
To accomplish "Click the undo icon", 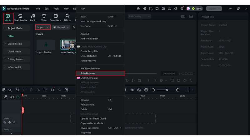I will pos(17,90).
